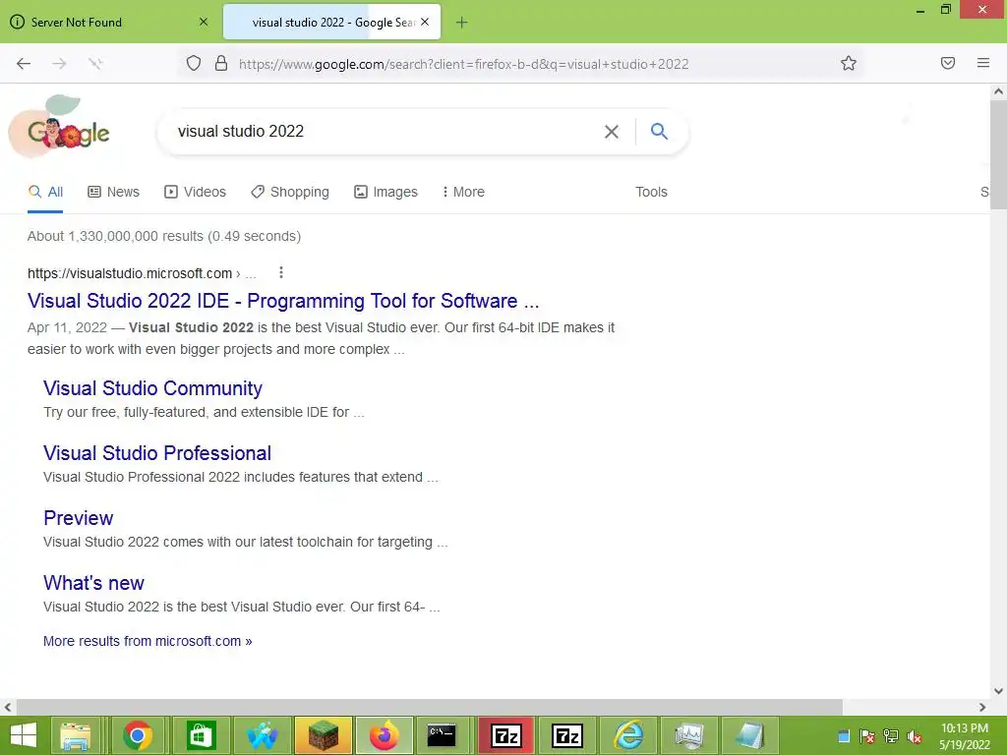
Task: Click the vertical scrollbar down arrow
Action: pos(998,691)
